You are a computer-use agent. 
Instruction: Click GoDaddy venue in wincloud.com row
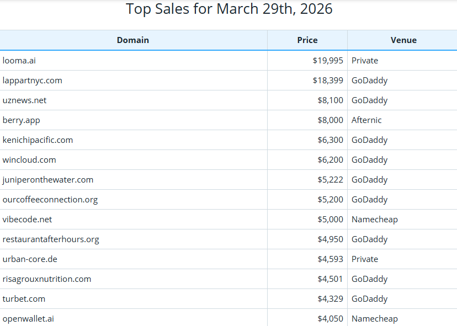pyautogui.click(x=370, y=159)
